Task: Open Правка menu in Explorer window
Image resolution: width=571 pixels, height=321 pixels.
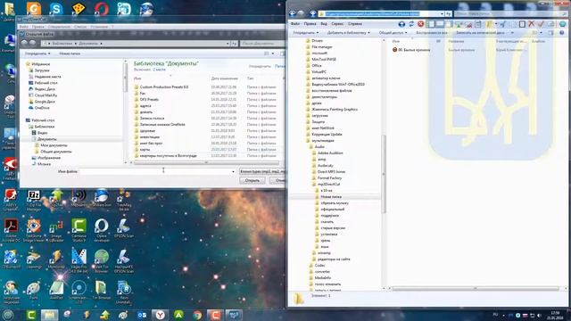Action: (x=310, y=24)
